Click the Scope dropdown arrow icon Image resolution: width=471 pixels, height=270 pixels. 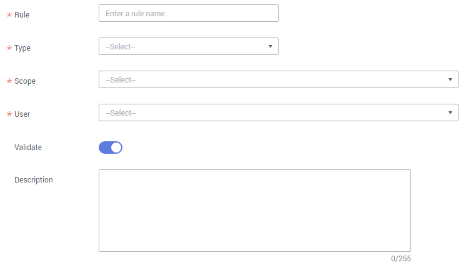[450, 79]
